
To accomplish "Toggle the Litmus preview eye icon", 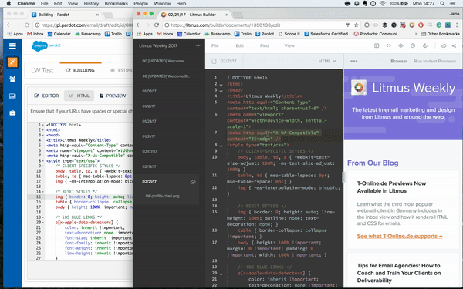I will pyautogui.click(x=400, y=45).
